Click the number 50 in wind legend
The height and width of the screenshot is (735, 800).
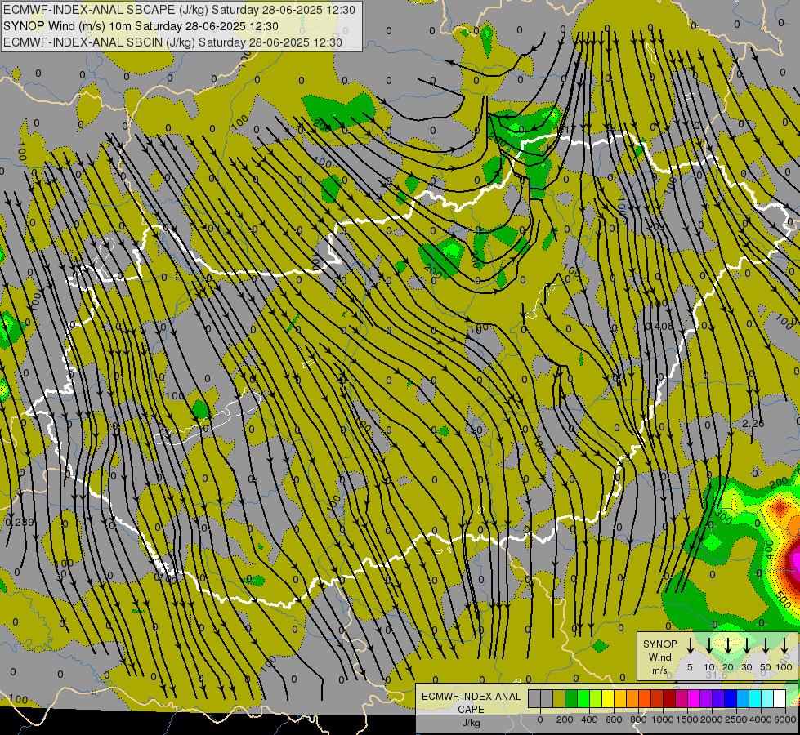click(766, 667)
